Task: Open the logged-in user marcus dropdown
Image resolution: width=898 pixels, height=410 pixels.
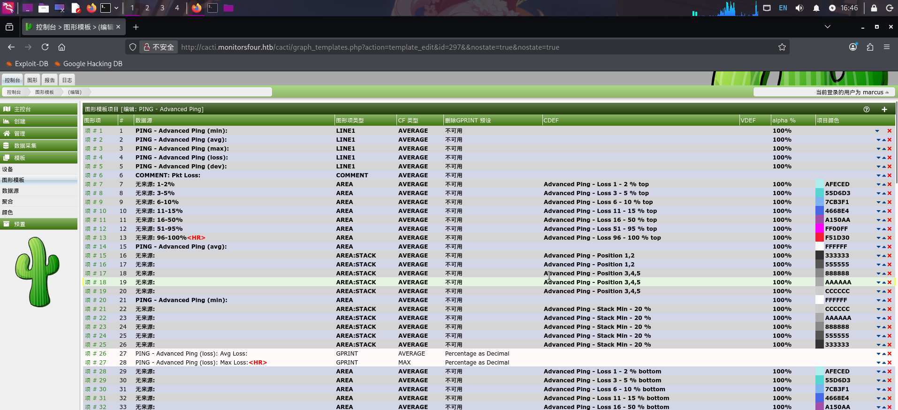Action: 852,92
